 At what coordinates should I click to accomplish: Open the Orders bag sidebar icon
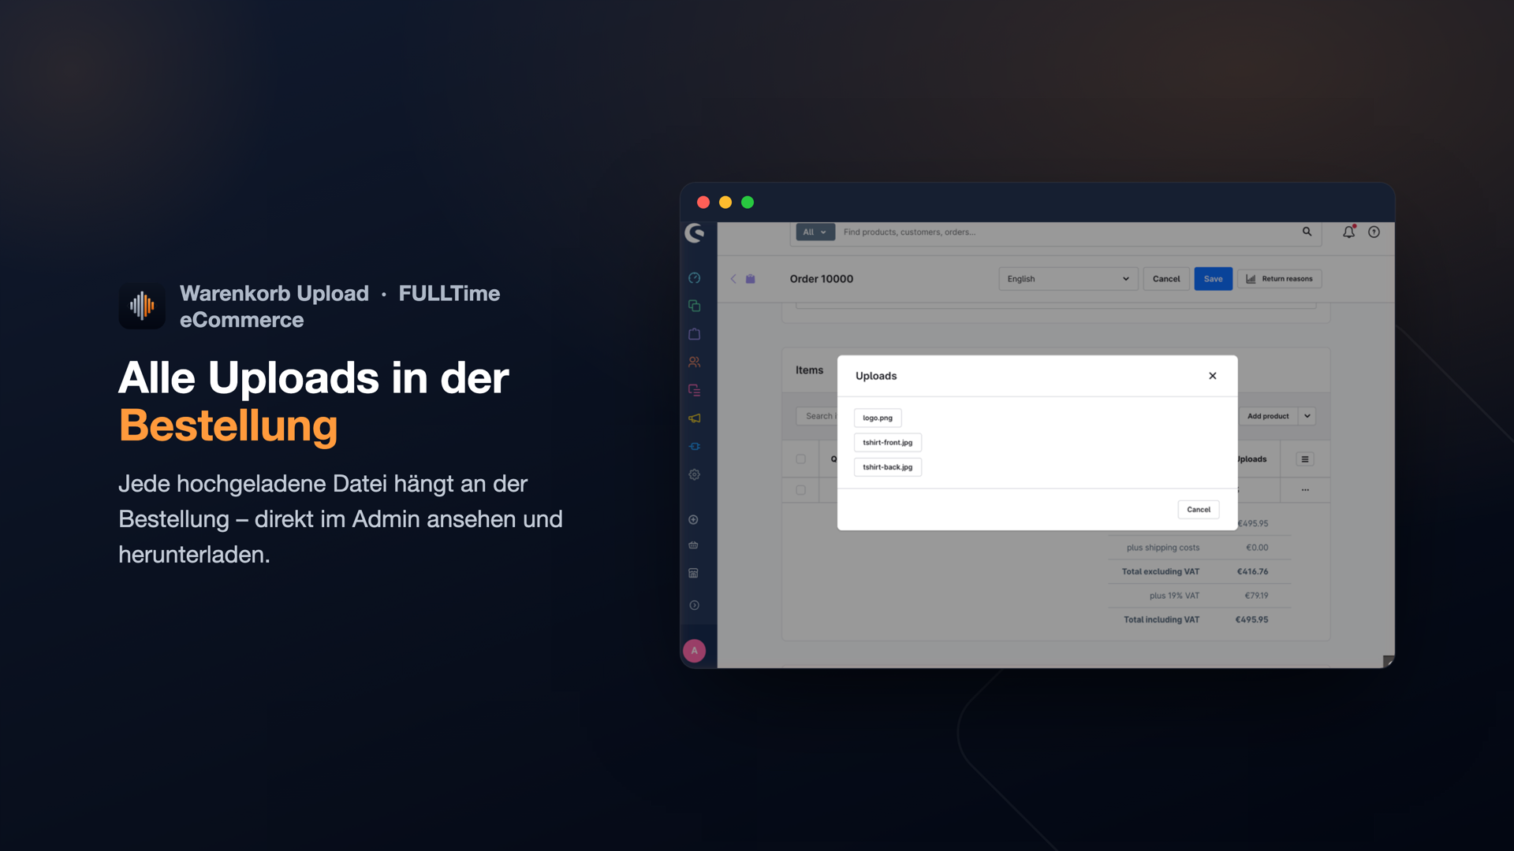tap(694, 334)
